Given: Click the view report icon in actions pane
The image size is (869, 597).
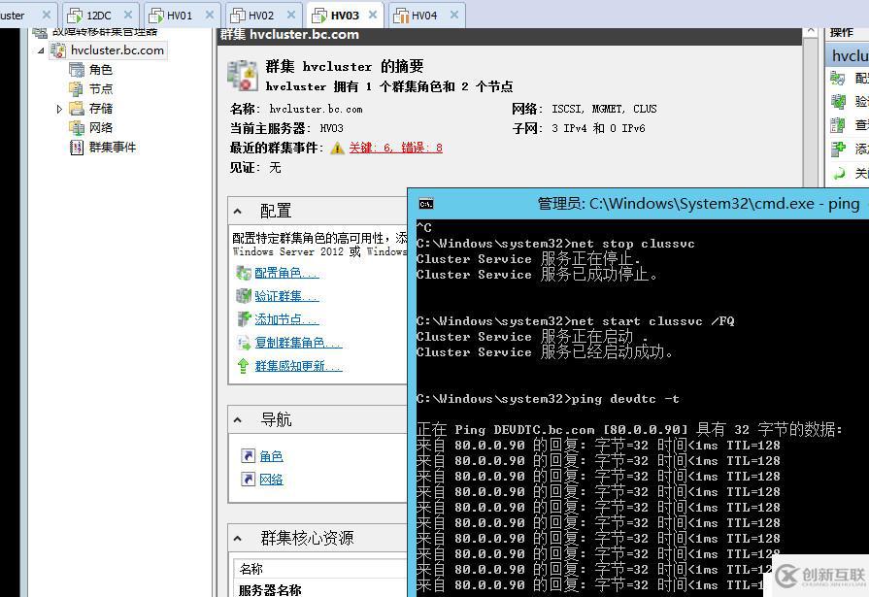Looking at the screenshot, I should coord(838,125).
